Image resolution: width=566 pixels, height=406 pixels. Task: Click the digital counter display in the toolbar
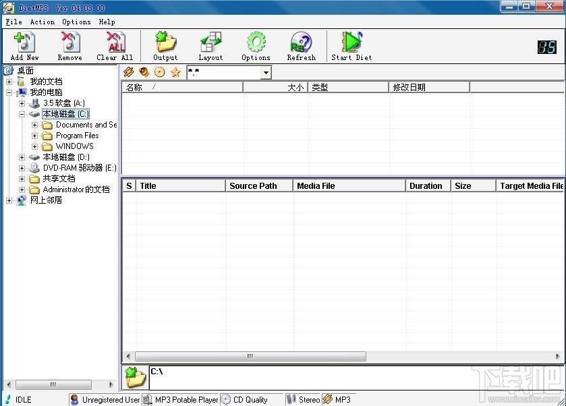pos(547,47)
